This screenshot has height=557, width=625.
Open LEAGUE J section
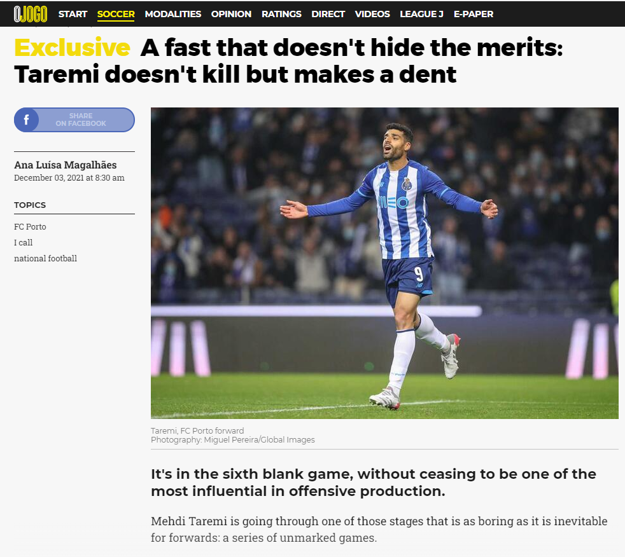point(422,14)
